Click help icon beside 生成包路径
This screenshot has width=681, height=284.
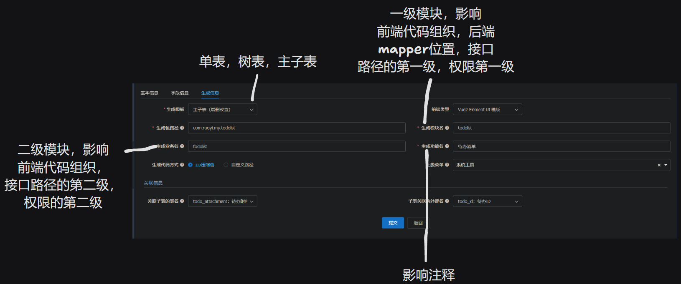182,128
